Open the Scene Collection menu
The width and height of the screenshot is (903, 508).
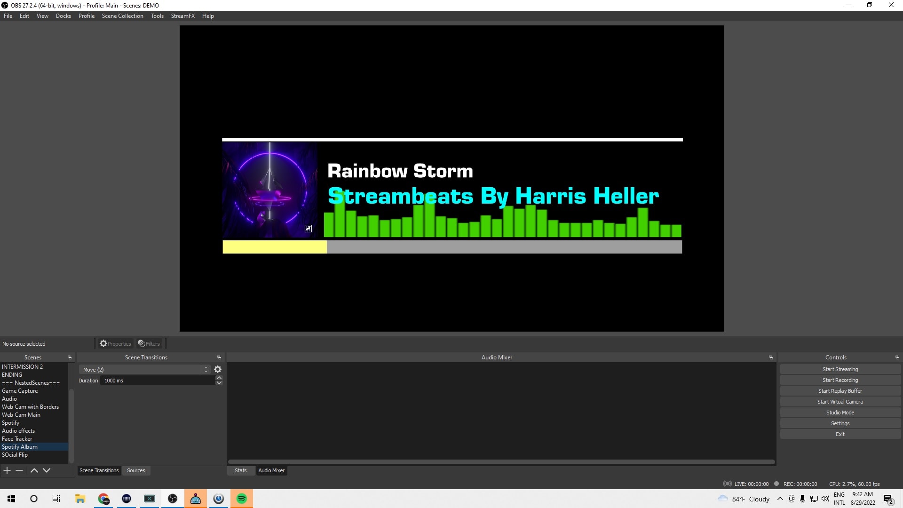click(122, 16)
